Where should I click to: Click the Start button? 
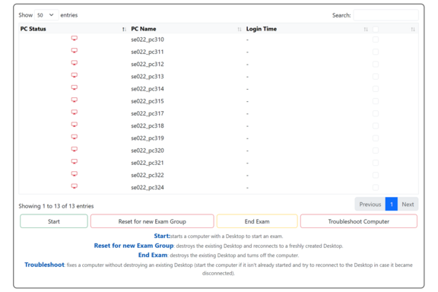54,221
